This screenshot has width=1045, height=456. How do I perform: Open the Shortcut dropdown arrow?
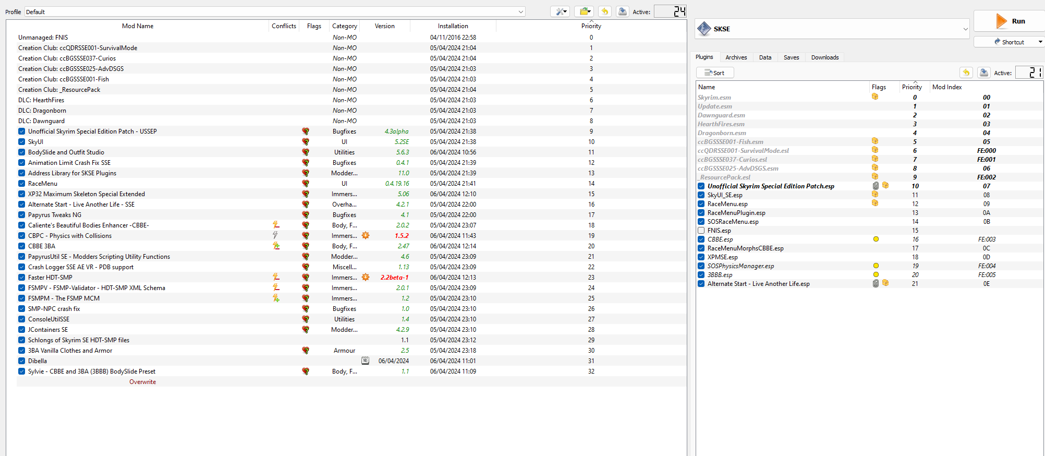[x=1040, y=42]
